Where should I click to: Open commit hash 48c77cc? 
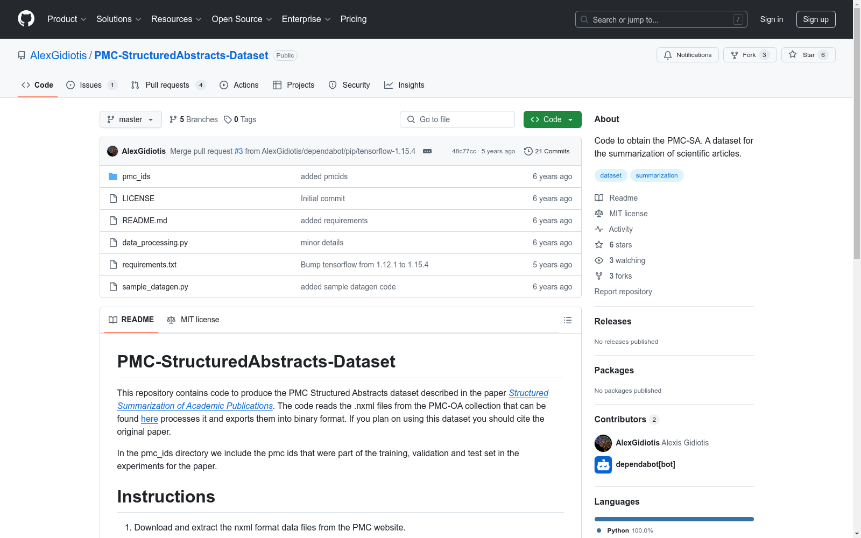click(x=464, y=151)
